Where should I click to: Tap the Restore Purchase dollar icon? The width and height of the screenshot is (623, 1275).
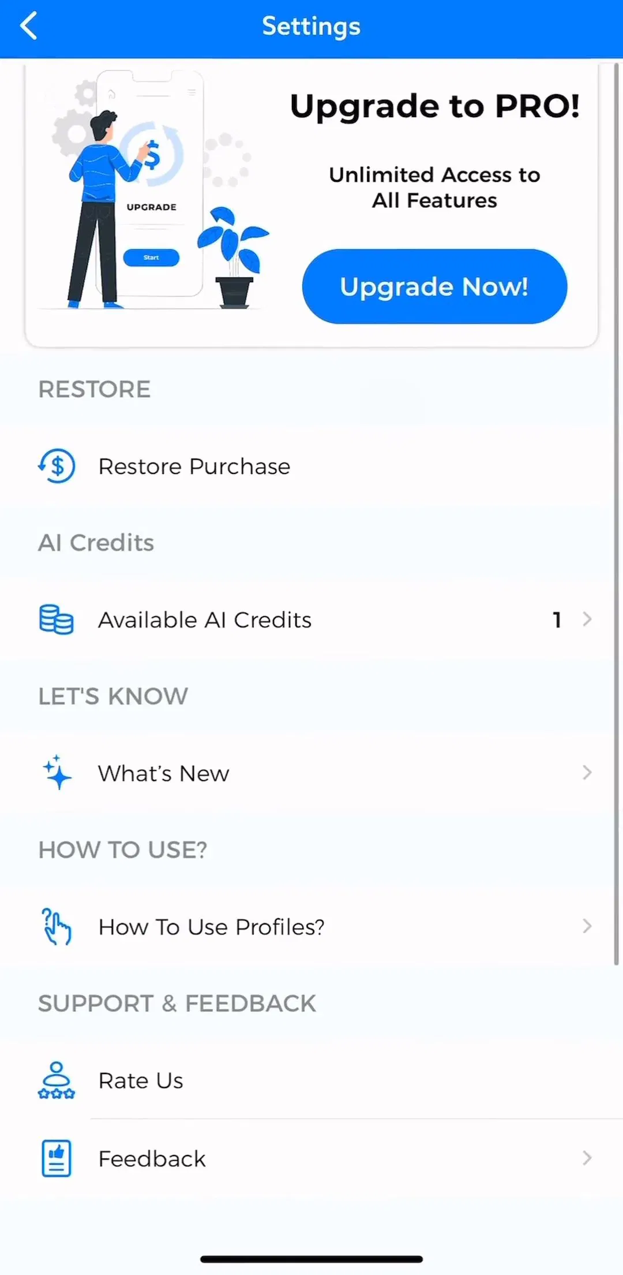57,466
